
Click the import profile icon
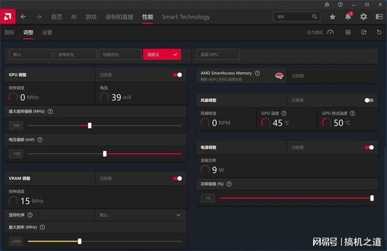(x=348, y=32)
